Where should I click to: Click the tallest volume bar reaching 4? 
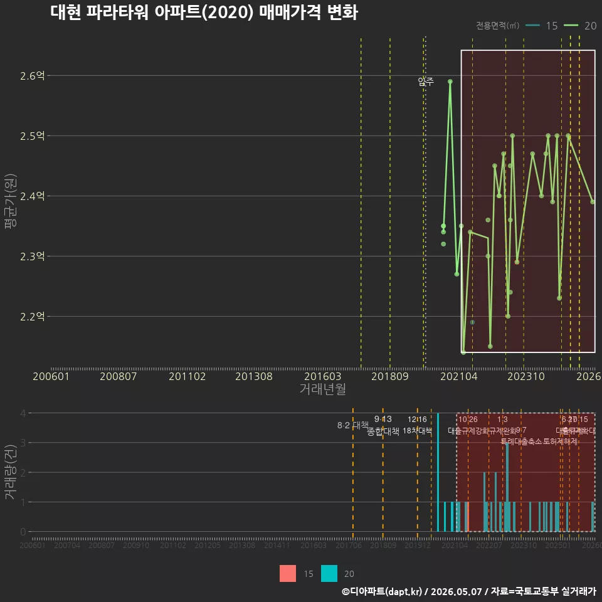[438, 472]
